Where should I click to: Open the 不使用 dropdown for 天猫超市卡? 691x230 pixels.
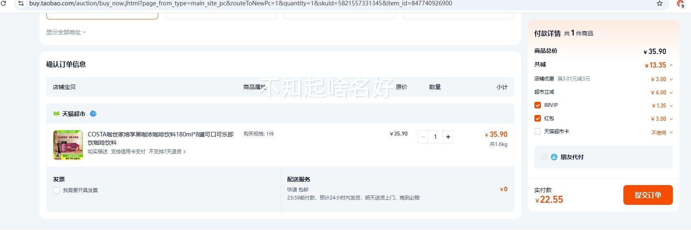[662, 133]
